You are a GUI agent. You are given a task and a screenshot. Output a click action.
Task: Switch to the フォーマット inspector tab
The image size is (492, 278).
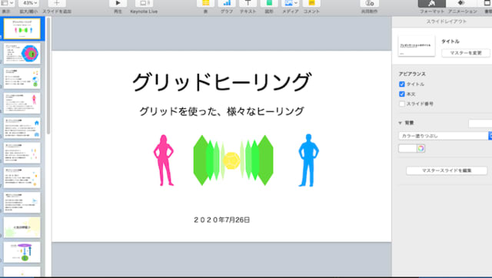(x=432, y=4)
